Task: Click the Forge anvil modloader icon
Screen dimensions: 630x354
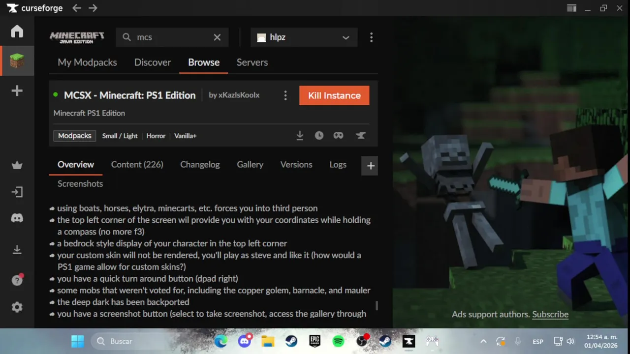Action: pyautogui.click(x=361, y=135)
